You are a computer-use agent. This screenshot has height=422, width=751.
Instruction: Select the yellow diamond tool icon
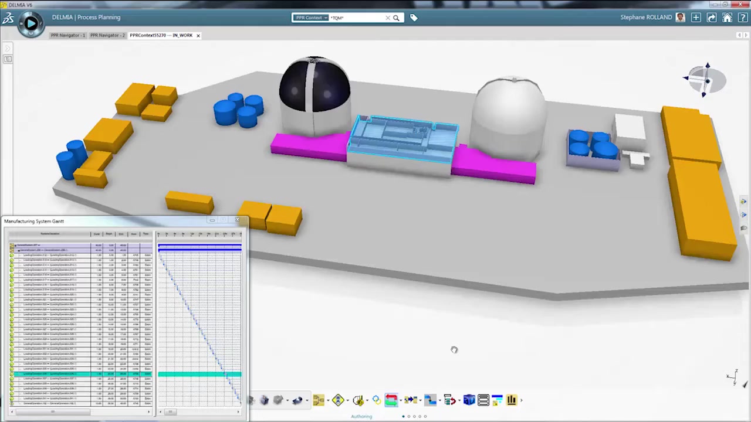click(338, 400)
